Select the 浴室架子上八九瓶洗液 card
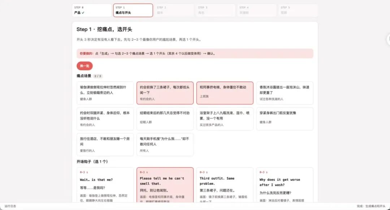Viewport: 390px width, 210px height. coord(225,119)
